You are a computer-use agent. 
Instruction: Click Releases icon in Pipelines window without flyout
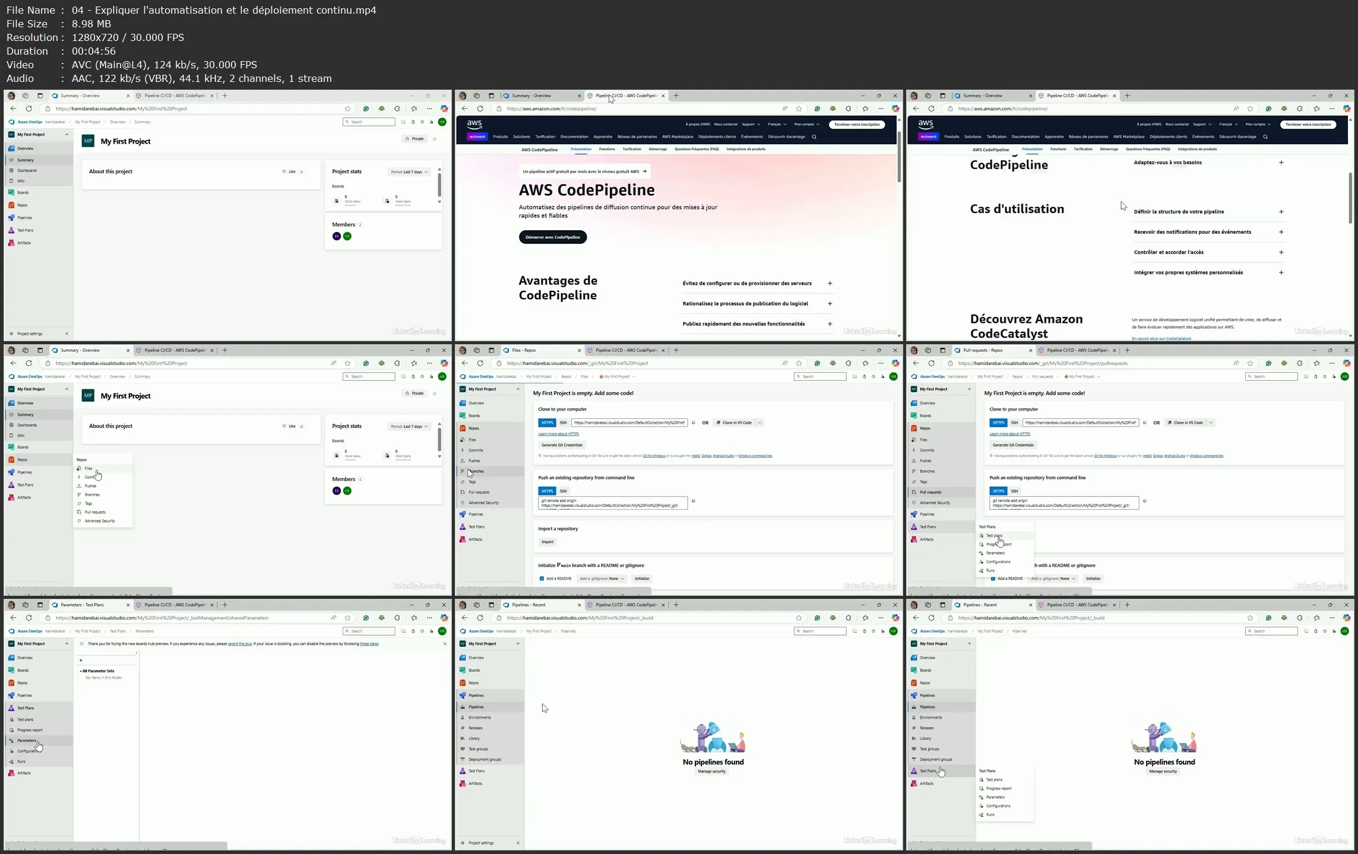pos(463,728)
